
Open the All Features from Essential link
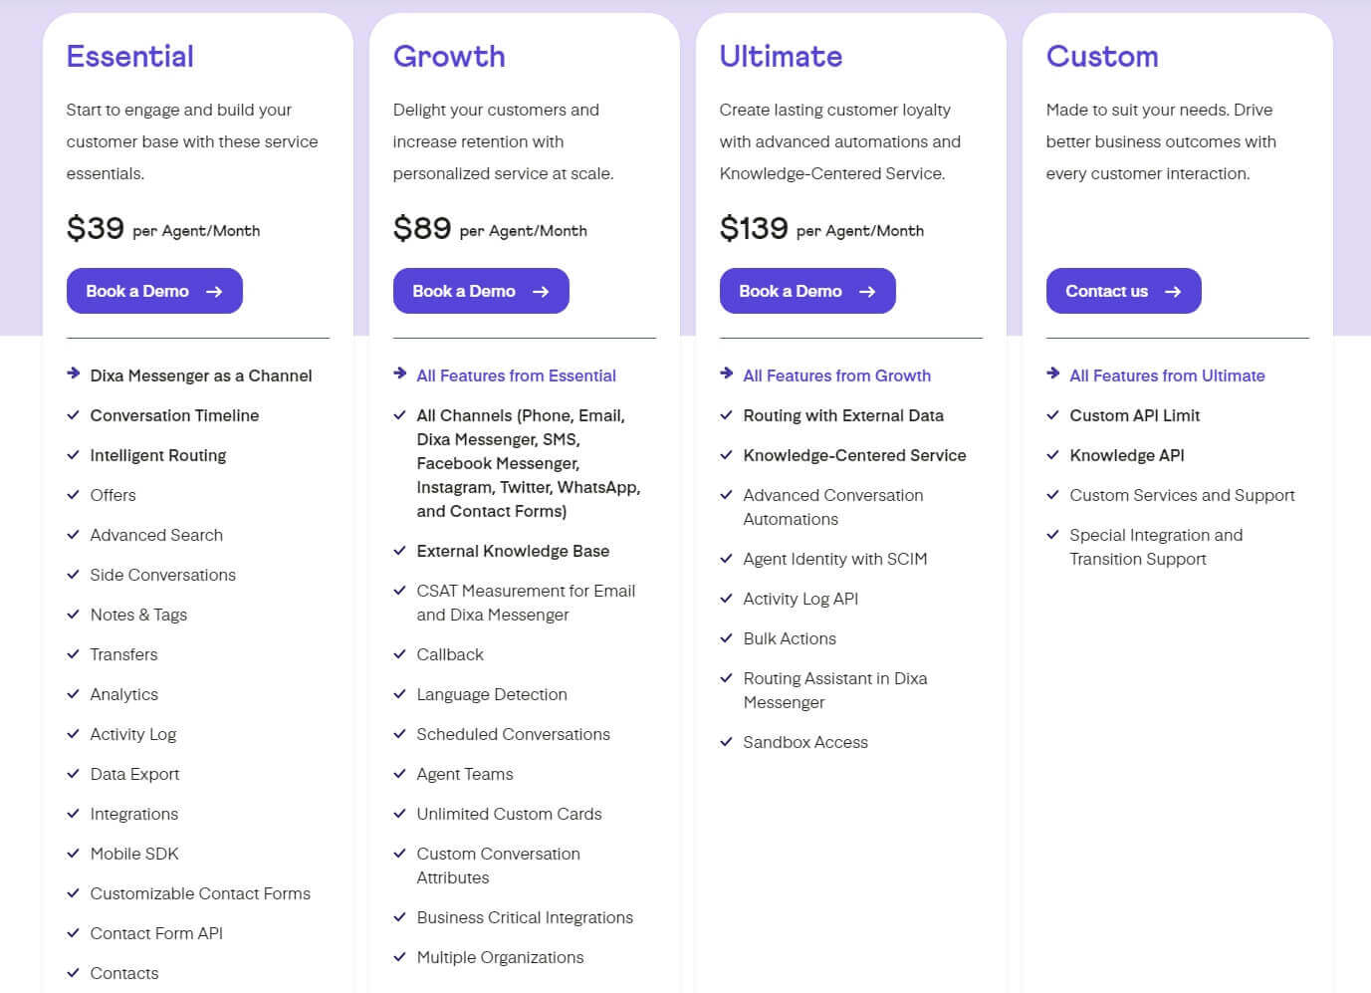pyautogui.click(x=516, y=375)
